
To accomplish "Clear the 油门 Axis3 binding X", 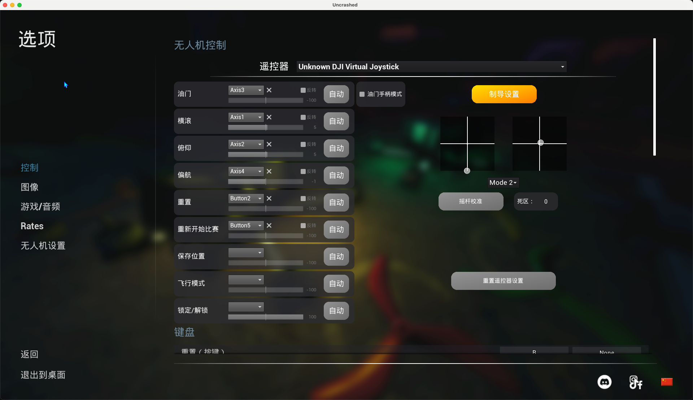I will tap(269, 90).
